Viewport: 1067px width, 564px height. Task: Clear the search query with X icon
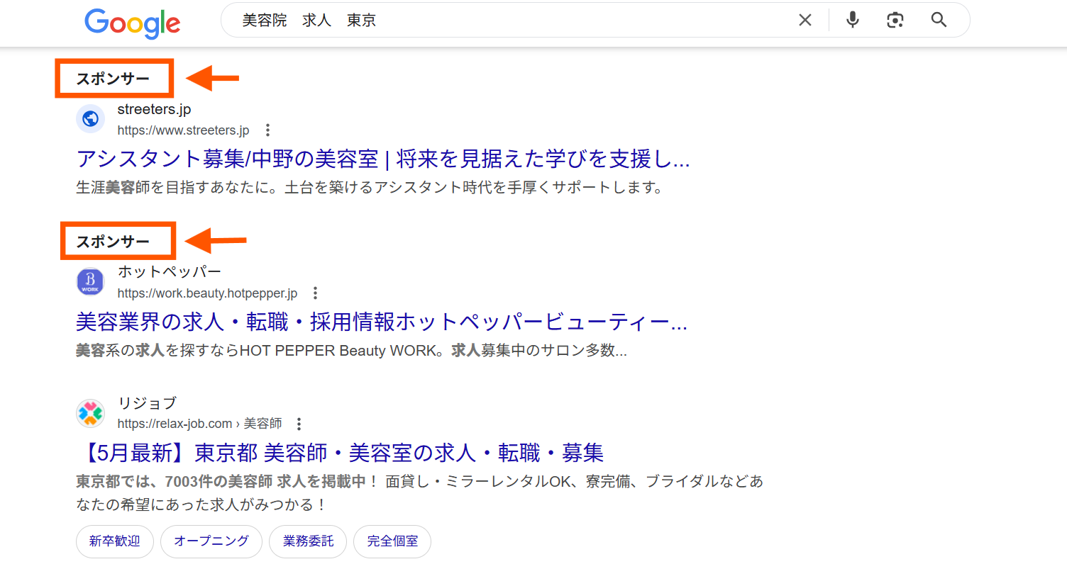point(805,21)
